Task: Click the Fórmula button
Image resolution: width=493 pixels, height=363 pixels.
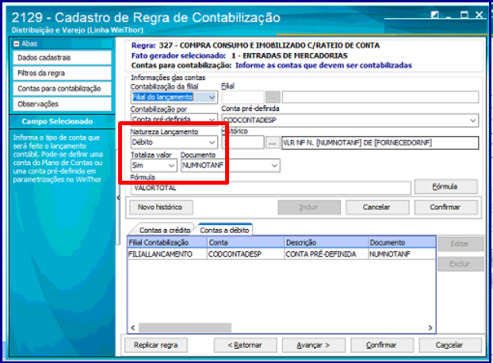Action: tap(445, 187)
